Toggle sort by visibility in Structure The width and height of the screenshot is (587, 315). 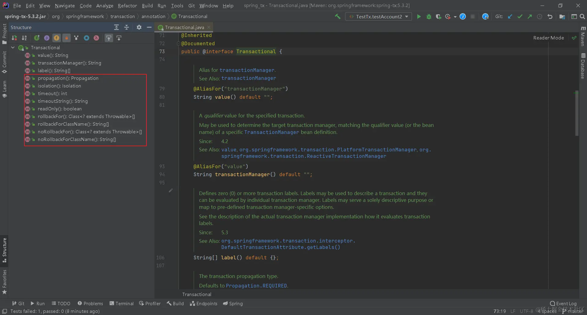click(x=14, y=38)
